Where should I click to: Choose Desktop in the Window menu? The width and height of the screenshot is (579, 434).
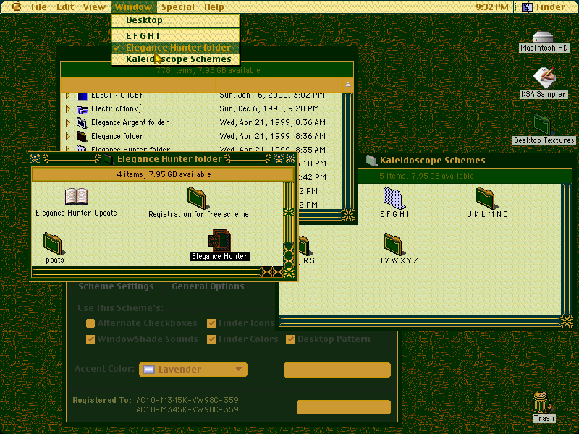pyautogui.click(x=175, y=20)
